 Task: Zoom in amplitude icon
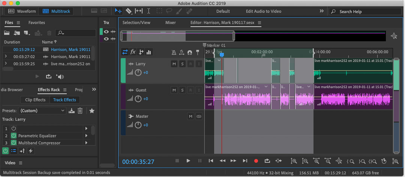click(294, 161)
